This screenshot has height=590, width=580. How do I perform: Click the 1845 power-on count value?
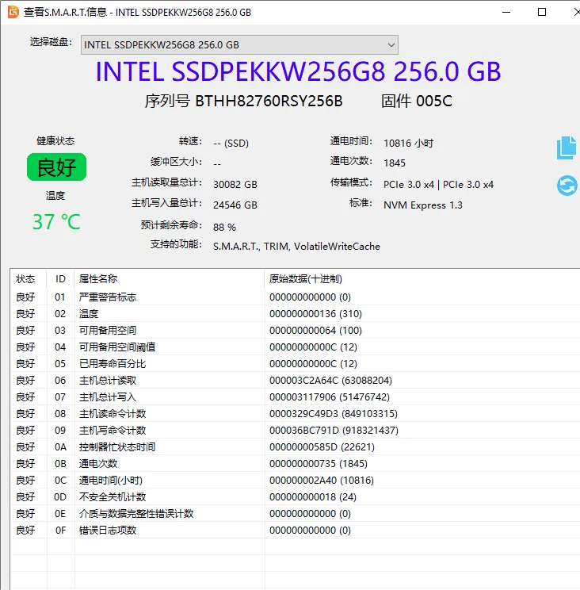pyautogui.click(x=395, y=163)
